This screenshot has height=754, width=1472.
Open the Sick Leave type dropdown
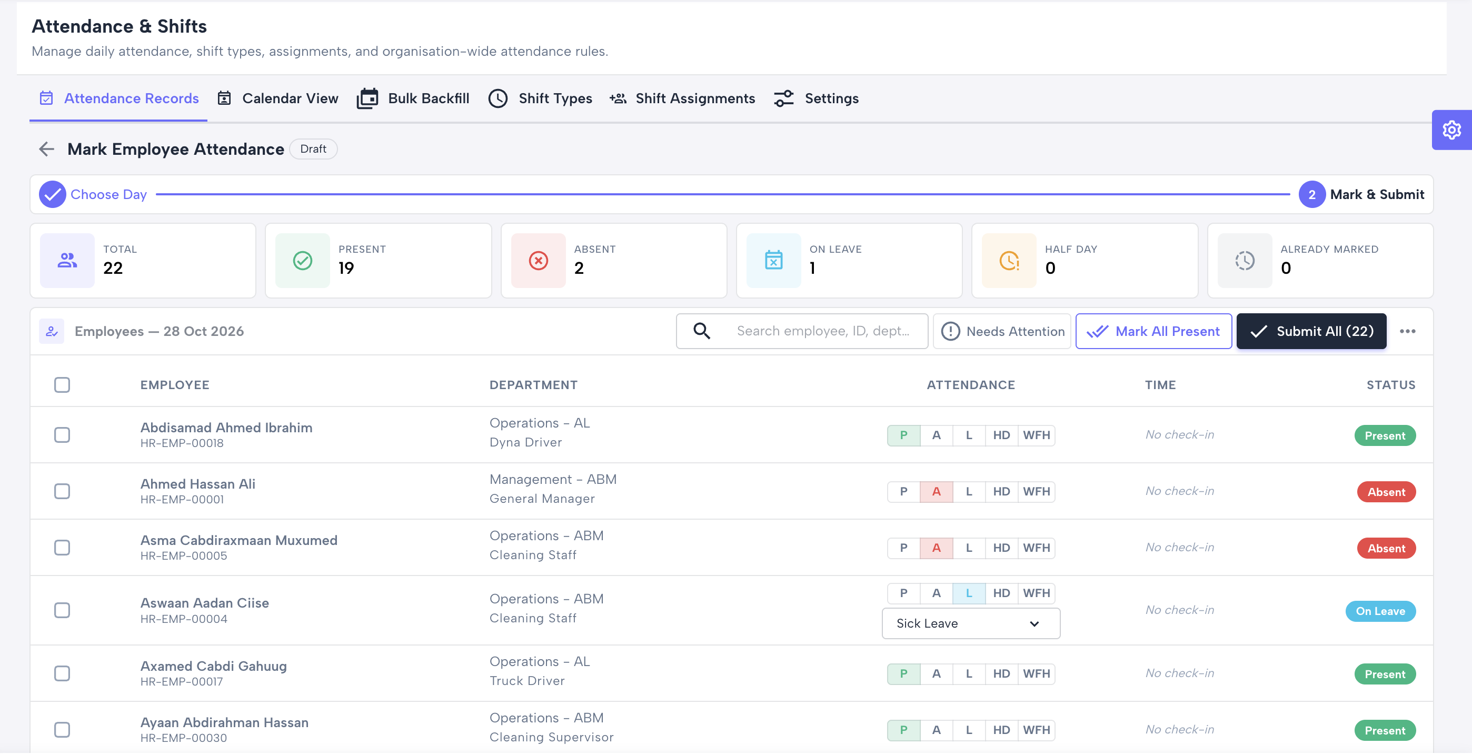pos(971,623)
